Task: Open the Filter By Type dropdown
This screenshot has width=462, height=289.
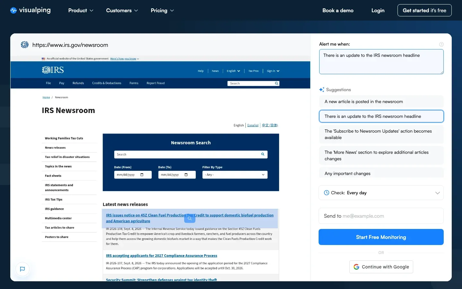Action: coord(235,175)
